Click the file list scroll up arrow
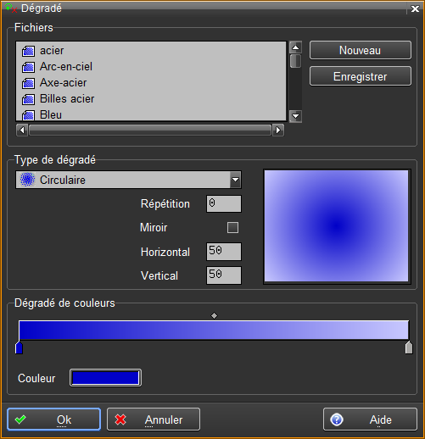The width and height of the screenshot is (425, 439). 295,47
